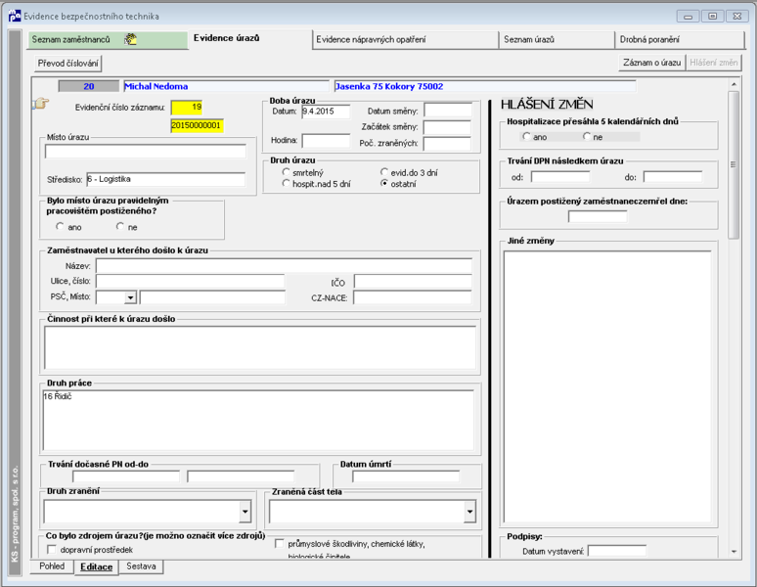Screen dimensions: 757x587
Task: Open the Drobná poranění tab
Action: pos(680,40)
